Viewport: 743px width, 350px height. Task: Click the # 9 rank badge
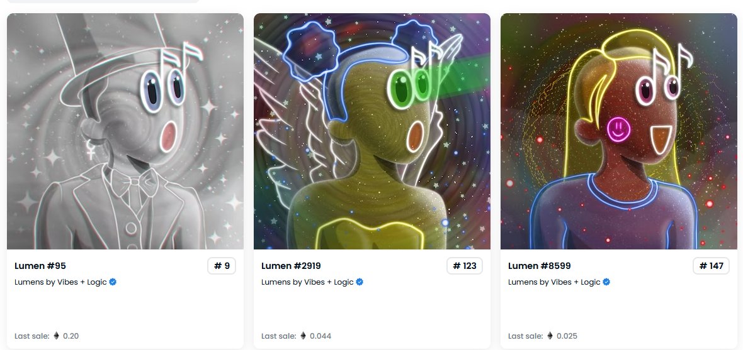(222, 266)
